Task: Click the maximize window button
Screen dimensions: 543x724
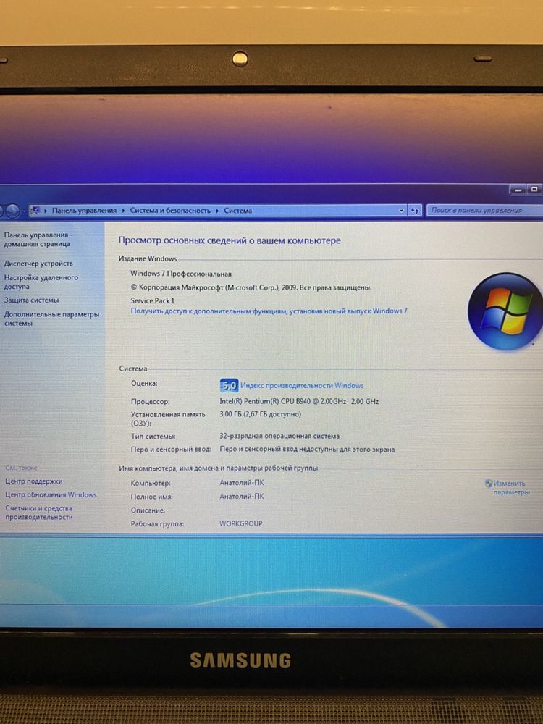Action: [534, 190]
